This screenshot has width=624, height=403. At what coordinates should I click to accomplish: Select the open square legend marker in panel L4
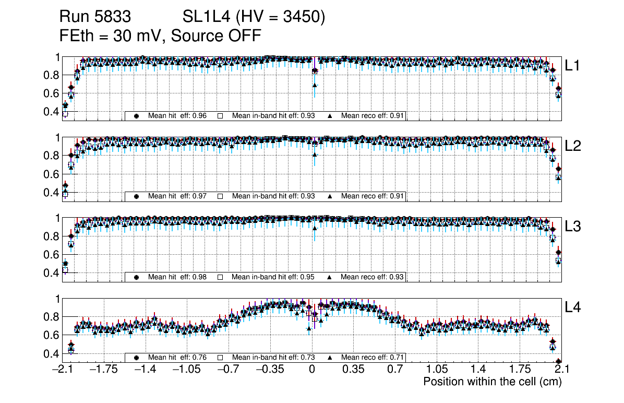[x=220, y=358]
